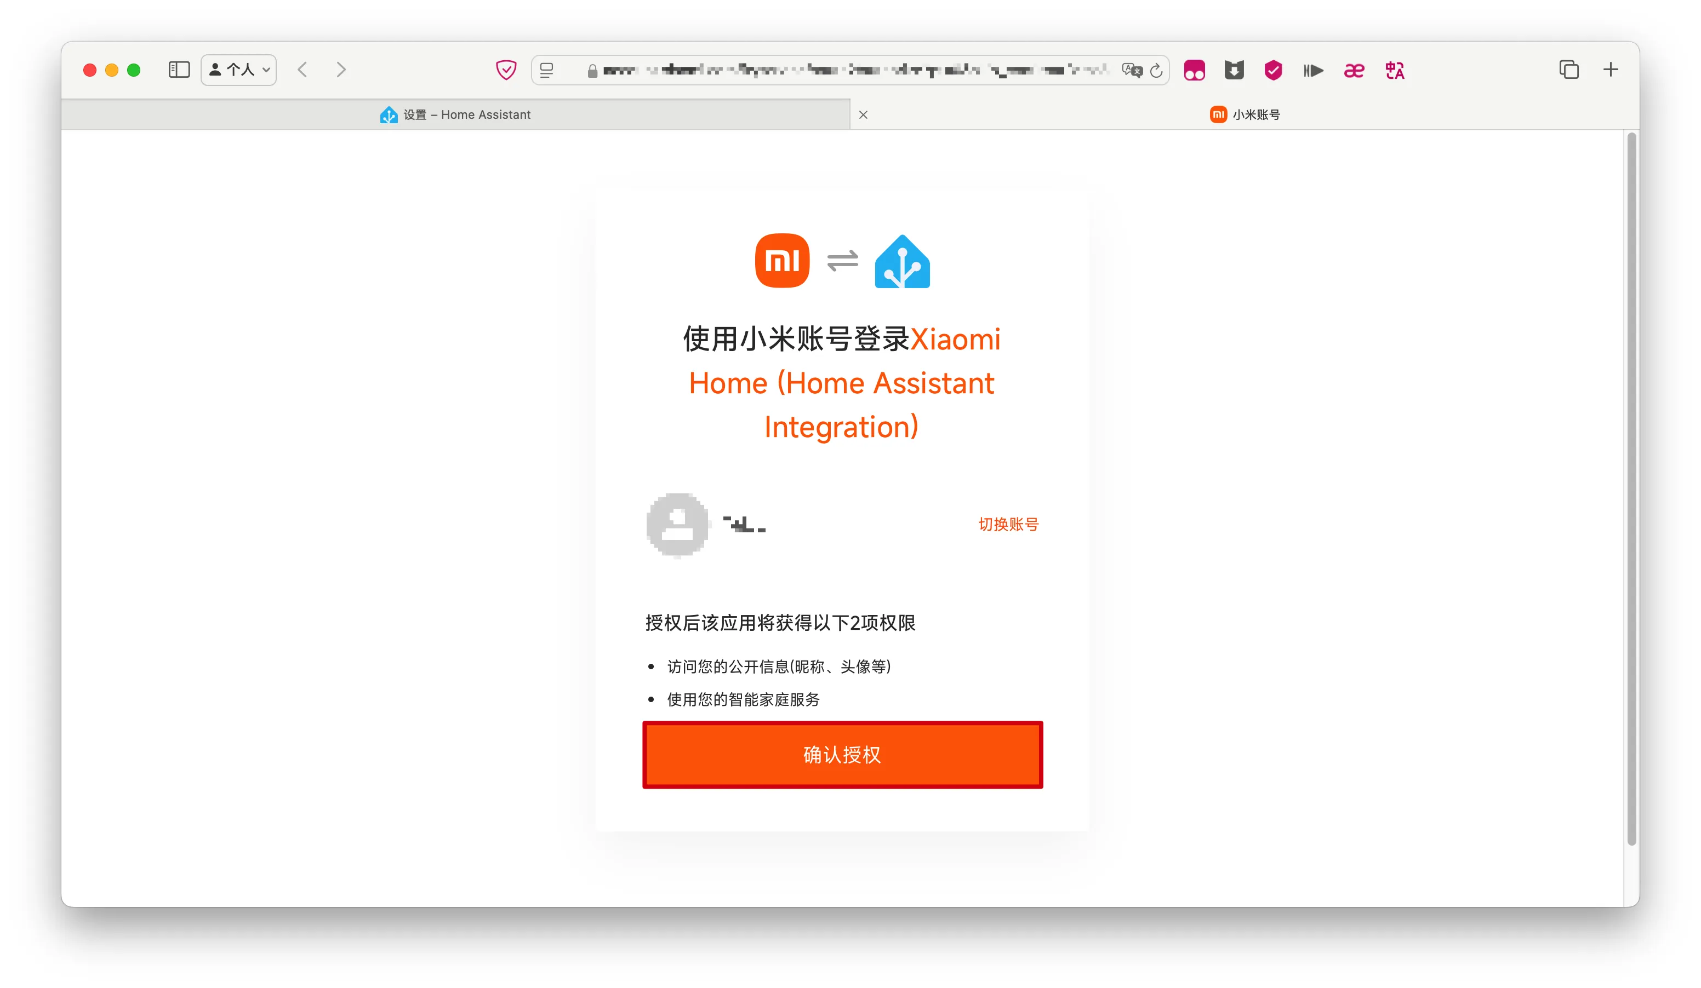Switch to 设置 – Home Assistant tab
Image resolution: width=1701 pixels, height=988 pixels.
coord(455,114)
